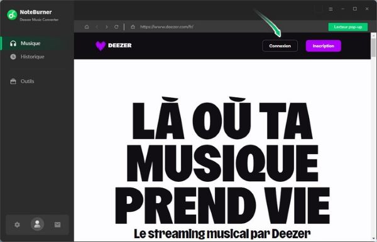The image size is (377, 242).
Task: Click the NoteBurner app logo
Action: (12, 15)
